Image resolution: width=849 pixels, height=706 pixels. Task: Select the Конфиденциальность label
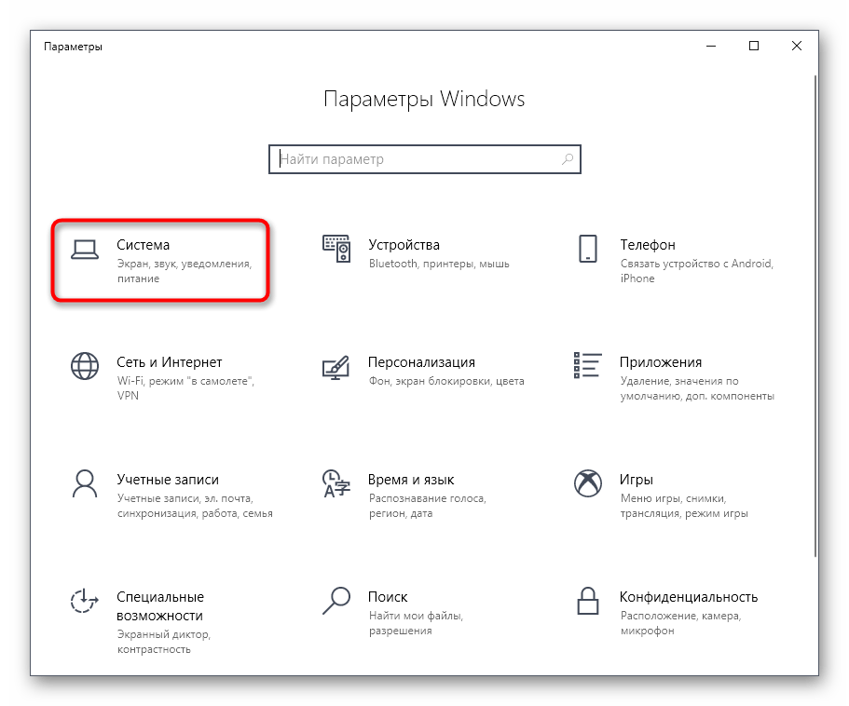pos(689,597)
